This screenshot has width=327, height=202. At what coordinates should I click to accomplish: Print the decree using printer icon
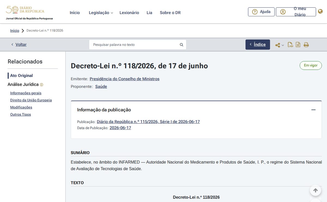(306, 45)
